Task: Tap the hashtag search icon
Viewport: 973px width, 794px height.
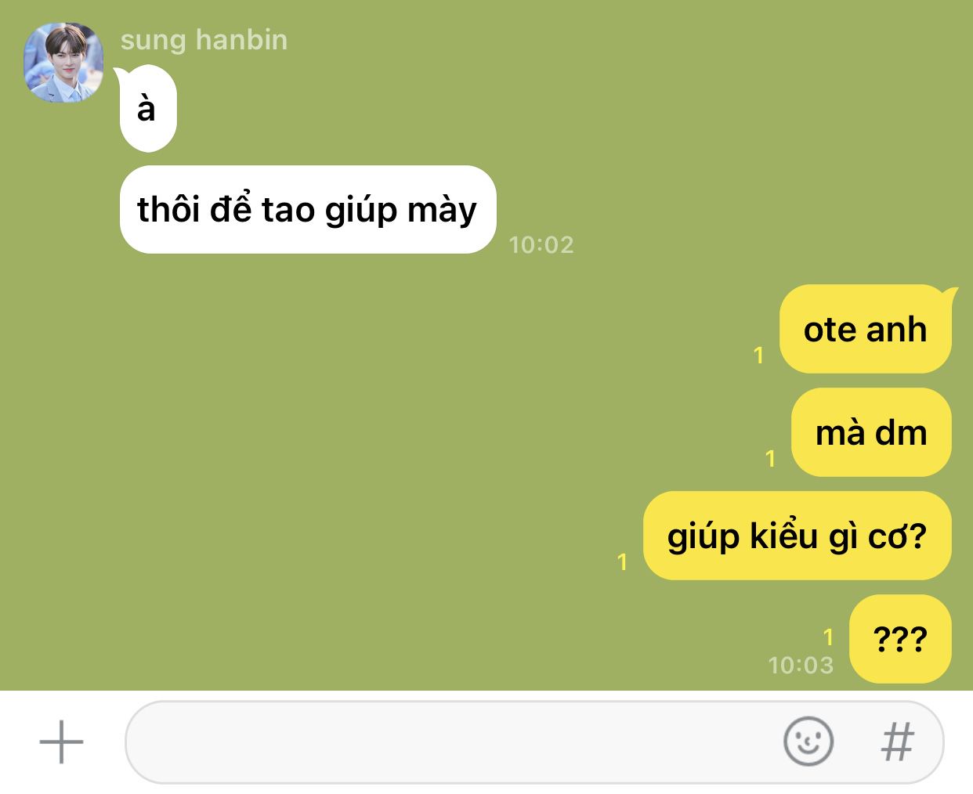Action: point(897,742)
